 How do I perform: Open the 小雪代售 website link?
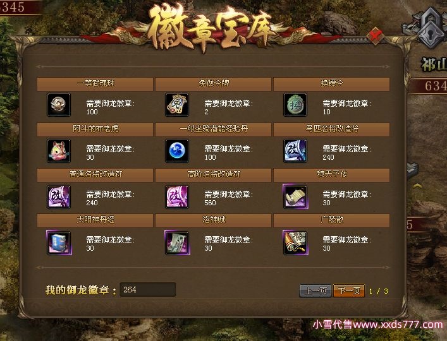(377, 325)
